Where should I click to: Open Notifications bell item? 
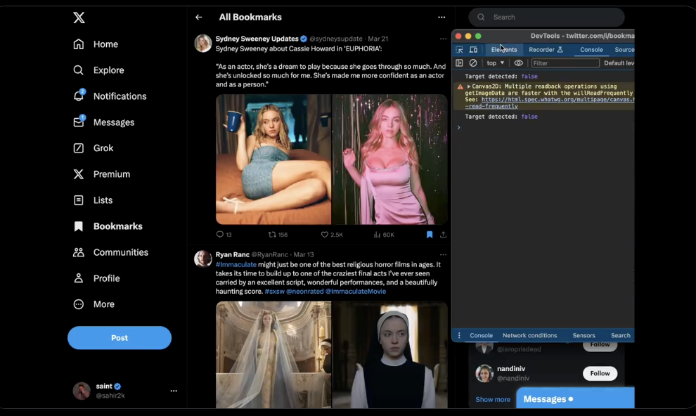[110, 96]
